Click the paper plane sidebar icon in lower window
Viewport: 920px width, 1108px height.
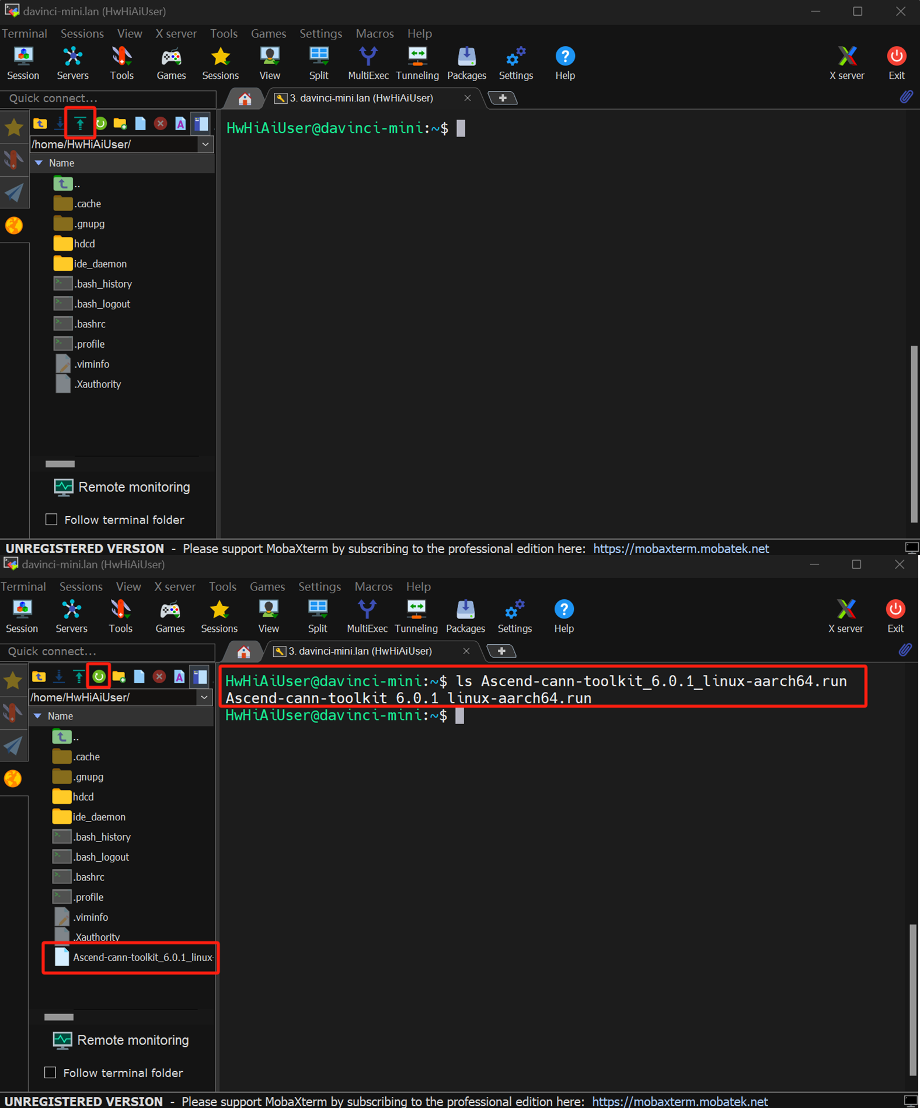pyautogui.click(x=13, y=746)
